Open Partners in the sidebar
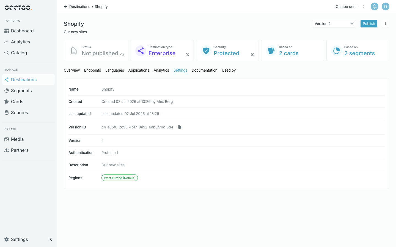 pyautogui.click(x=29, y=150)
